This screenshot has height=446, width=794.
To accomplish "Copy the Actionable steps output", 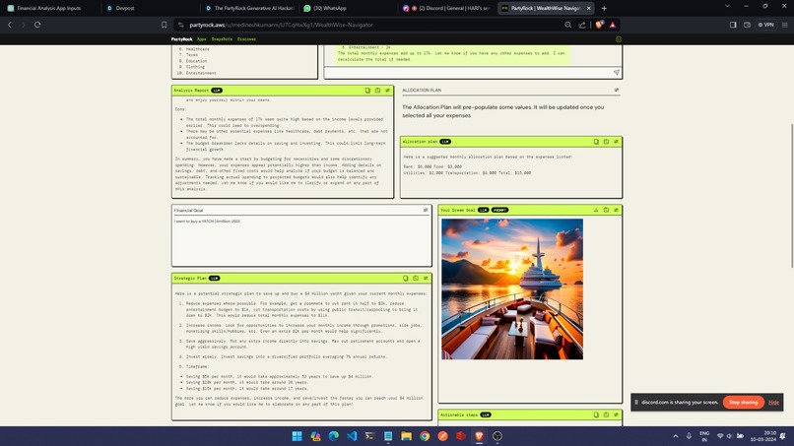I will coord(596,415).
